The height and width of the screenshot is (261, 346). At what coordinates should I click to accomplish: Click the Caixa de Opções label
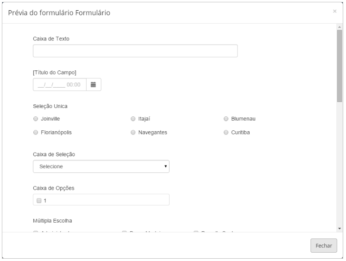click(54, 188)
